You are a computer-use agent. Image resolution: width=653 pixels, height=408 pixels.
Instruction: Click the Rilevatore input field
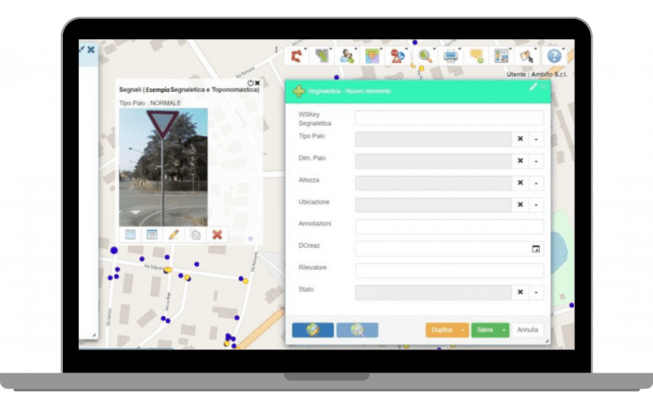tap(449, 271)
